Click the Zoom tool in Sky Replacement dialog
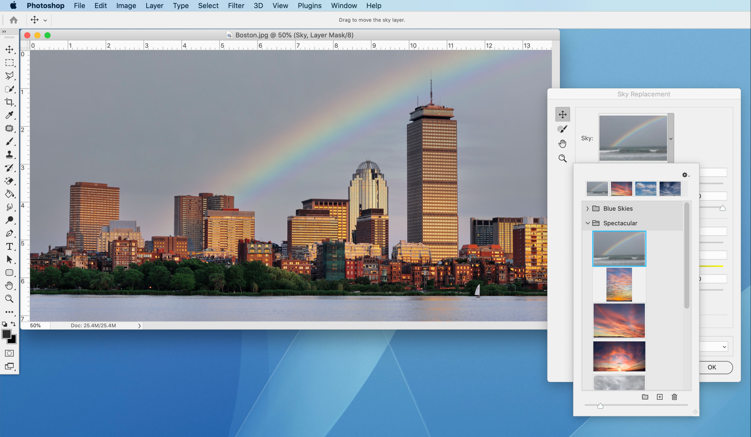The image size is (751, 437). click(x=563, y=158)
